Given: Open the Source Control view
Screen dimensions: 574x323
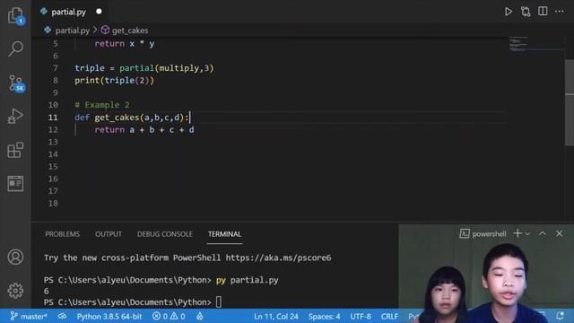Looking at the screenshot, I should (15, 83).
